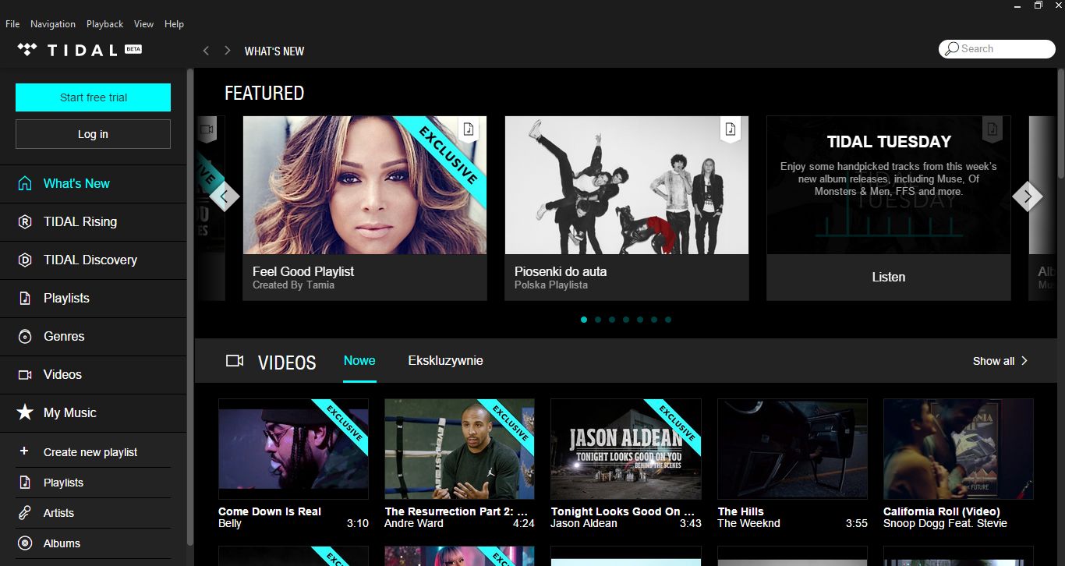Click the TIDAL Discovery D icon
Viewport: 1065px width, 566px height.
pyautogui.click(x=25, y=260)
